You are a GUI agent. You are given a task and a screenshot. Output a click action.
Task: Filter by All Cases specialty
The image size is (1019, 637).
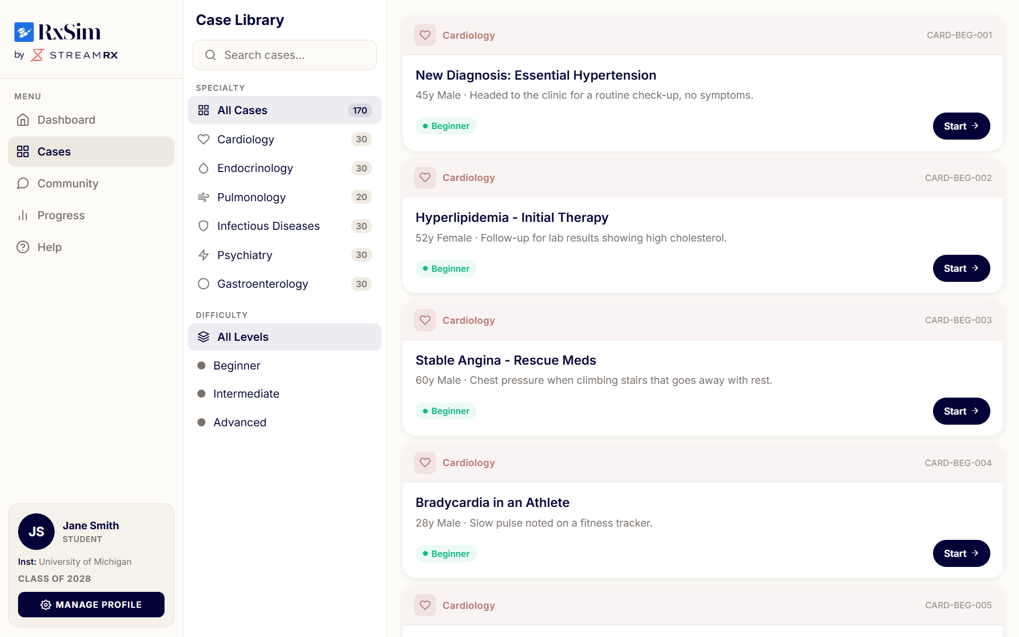coord(284,110)
